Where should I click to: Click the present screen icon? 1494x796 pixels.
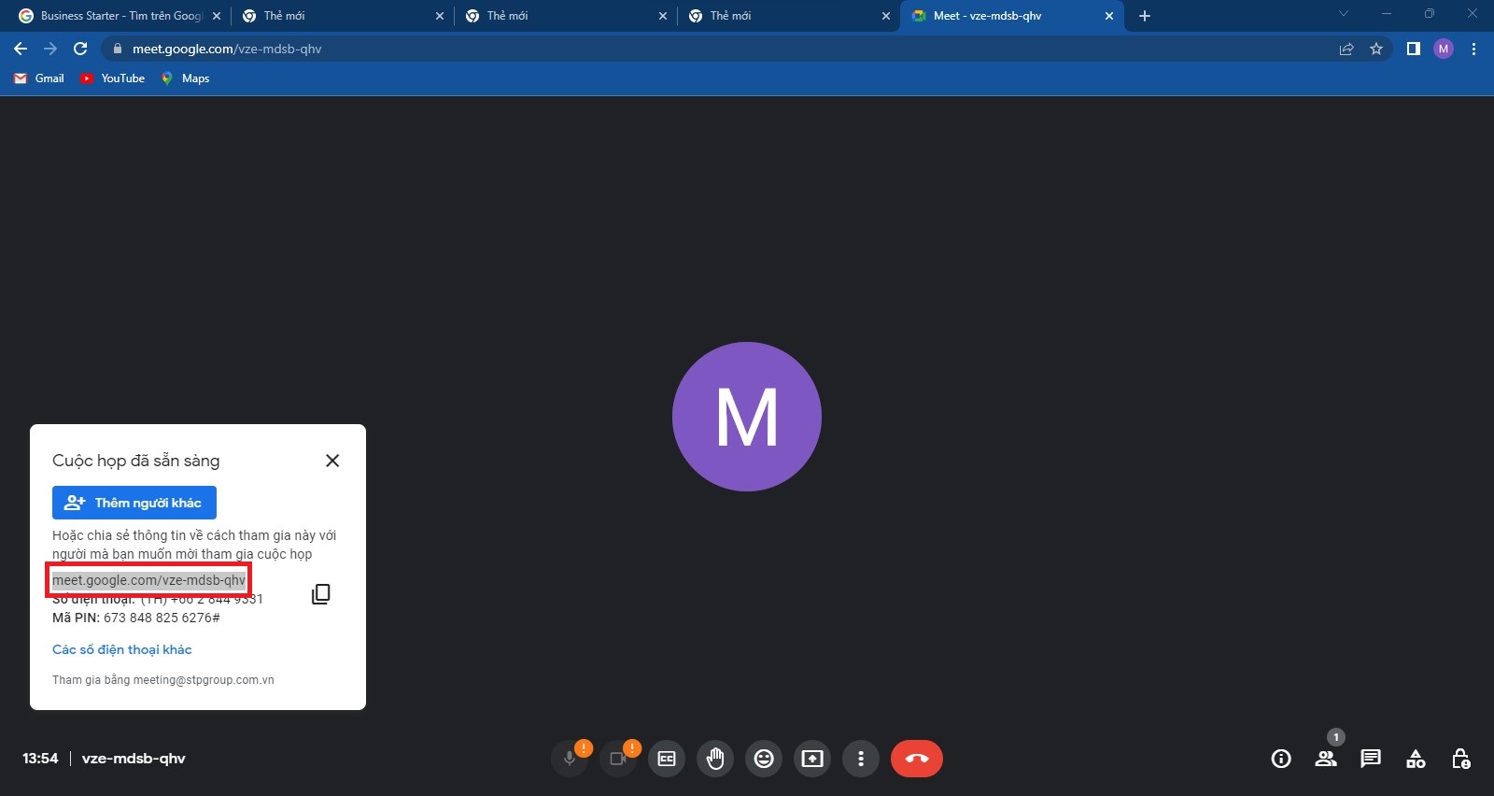click(x=812, y=759)
